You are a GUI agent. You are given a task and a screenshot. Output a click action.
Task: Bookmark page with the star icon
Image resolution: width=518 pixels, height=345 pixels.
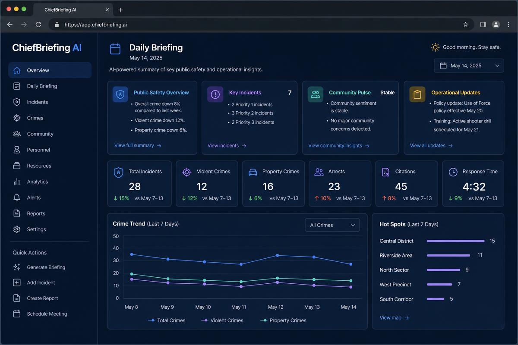pyautogui.click(x=465, y=25)
